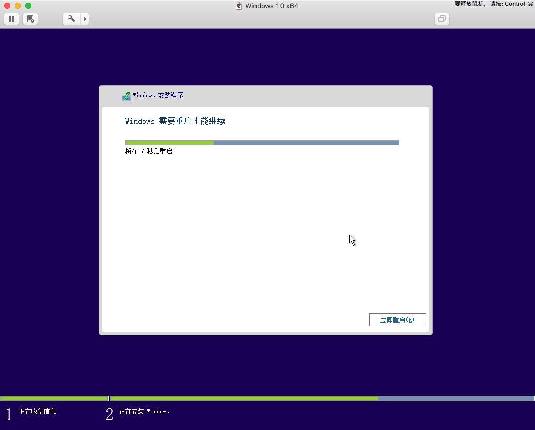Click the step 1 collecting info progress bar
The image size is (535, 430).
pos(54,398)
